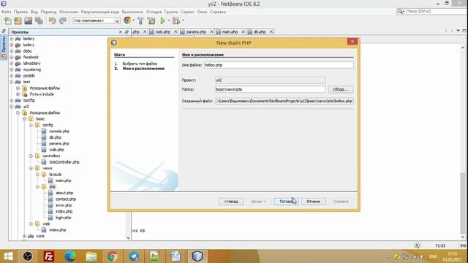Click the Undo arrow in the toolbar
The image size is (468, 263).
tap(52, 20)
